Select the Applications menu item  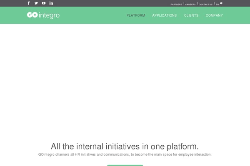[x=165, y=15]
